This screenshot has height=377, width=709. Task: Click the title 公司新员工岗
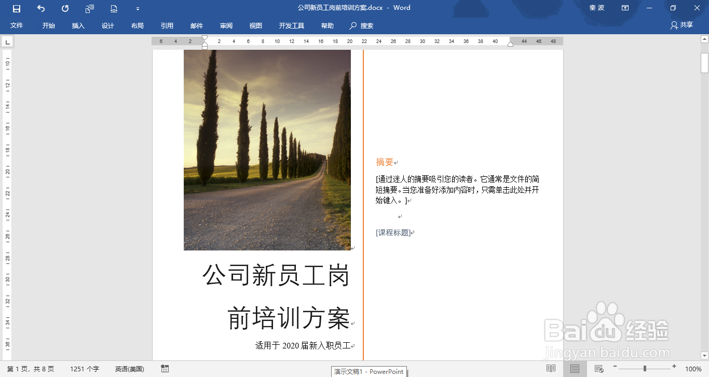pos(276,275)
